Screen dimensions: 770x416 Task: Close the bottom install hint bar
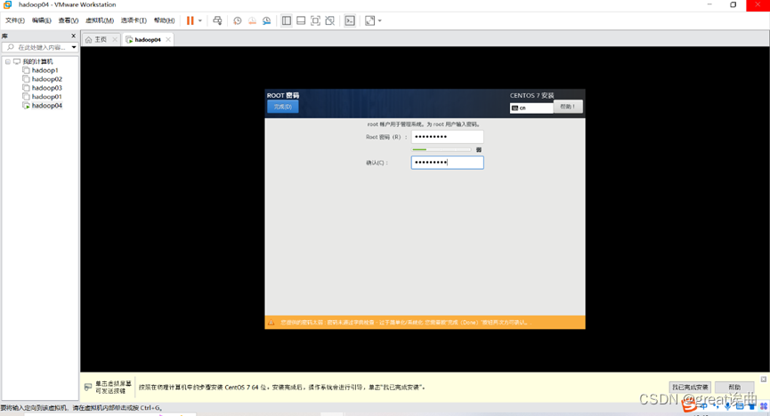tap(764, 380)
